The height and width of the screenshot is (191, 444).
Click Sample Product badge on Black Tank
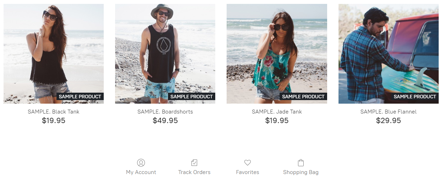pos(80,97)
